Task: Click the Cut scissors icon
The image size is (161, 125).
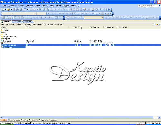Action: point(44,10)
